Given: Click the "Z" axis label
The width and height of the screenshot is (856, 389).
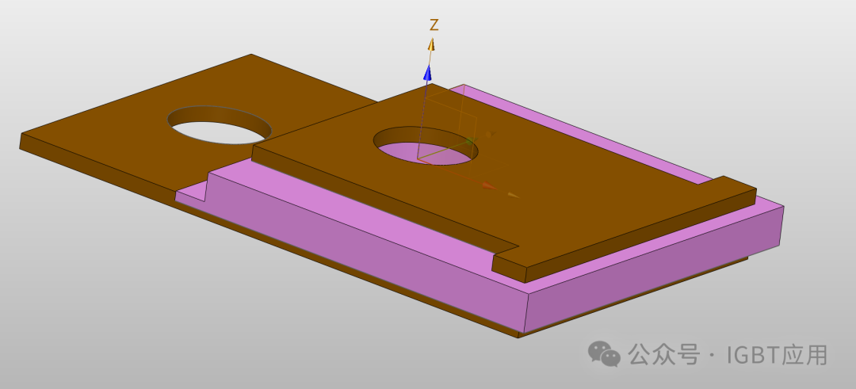Looking at the screenshot, I should point(434,25).
